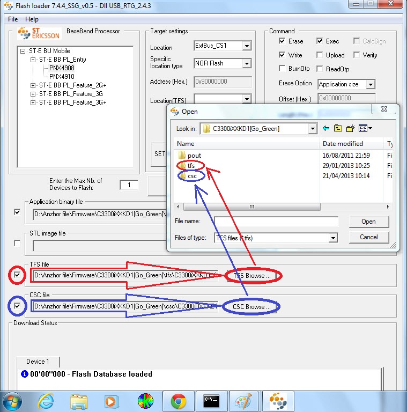Open the Help menu
Image resolution: width=407 pixels, height=412 pixels.
click(x=32, y=19)
